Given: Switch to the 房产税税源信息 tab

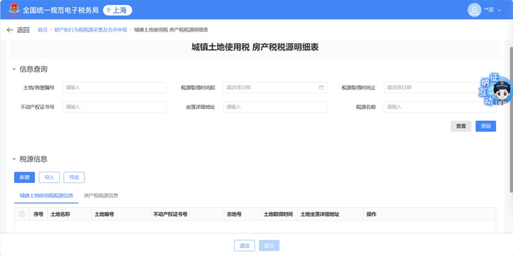Looking at the screenshot, I should (x=101, y=195).
